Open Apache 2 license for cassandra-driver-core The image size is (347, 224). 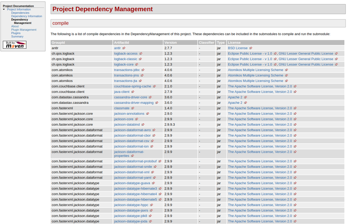click(x=235, y=97)
